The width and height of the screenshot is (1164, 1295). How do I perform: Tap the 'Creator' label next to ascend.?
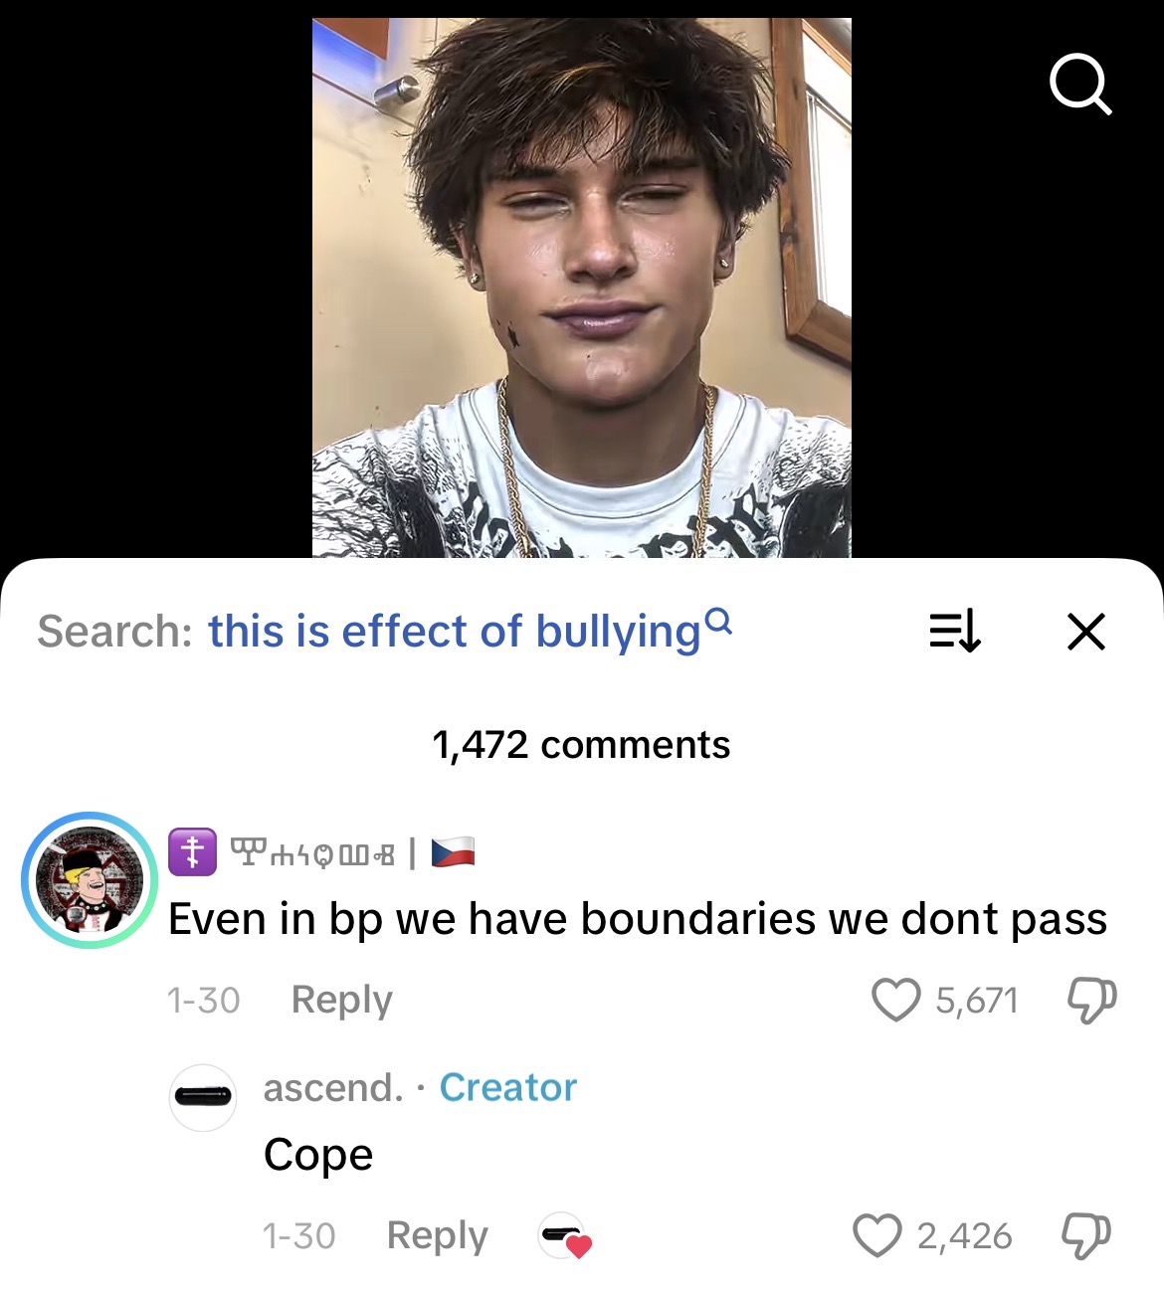pyautogui.click(x=508, y=1087)
